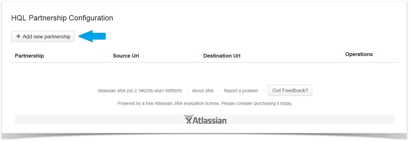Click the gray footer bar right of logo
The height and width of the screenshot is (142, 411).
tap(311, 119)
